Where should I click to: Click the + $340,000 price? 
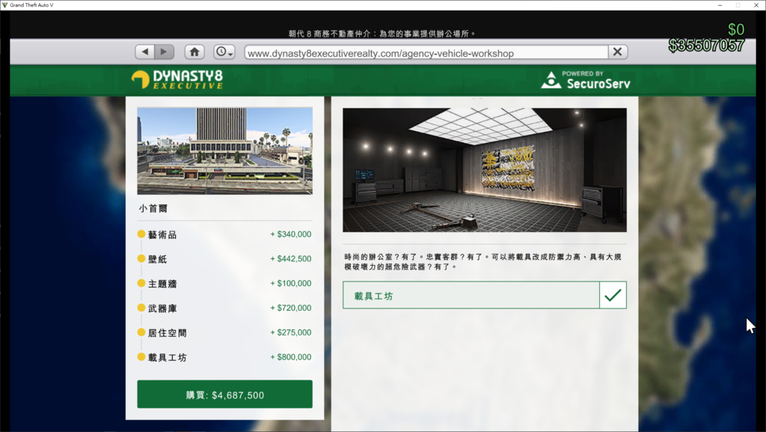click(291, 234)
